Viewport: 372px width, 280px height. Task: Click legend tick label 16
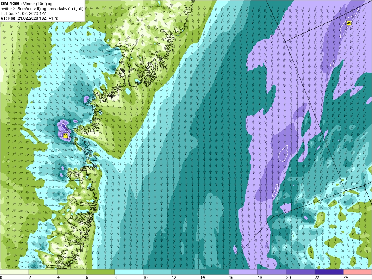coord(231,277)
